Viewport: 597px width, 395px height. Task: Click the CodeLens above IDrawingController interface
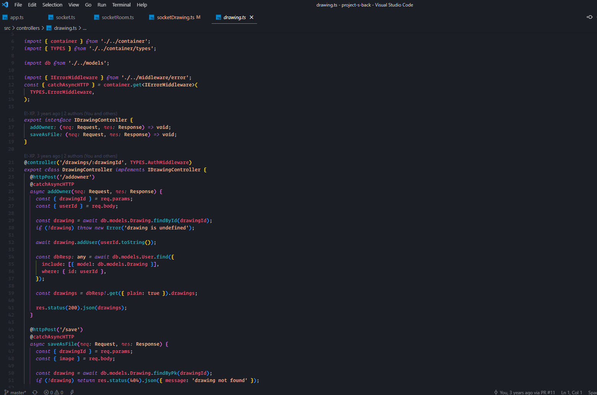71,114
